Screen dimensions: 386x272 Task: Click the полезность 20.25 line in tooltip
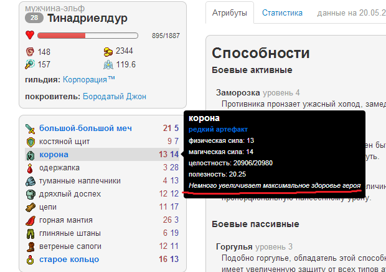[217, 174]
